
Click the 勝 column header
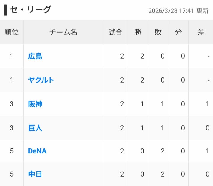(138, 33)
